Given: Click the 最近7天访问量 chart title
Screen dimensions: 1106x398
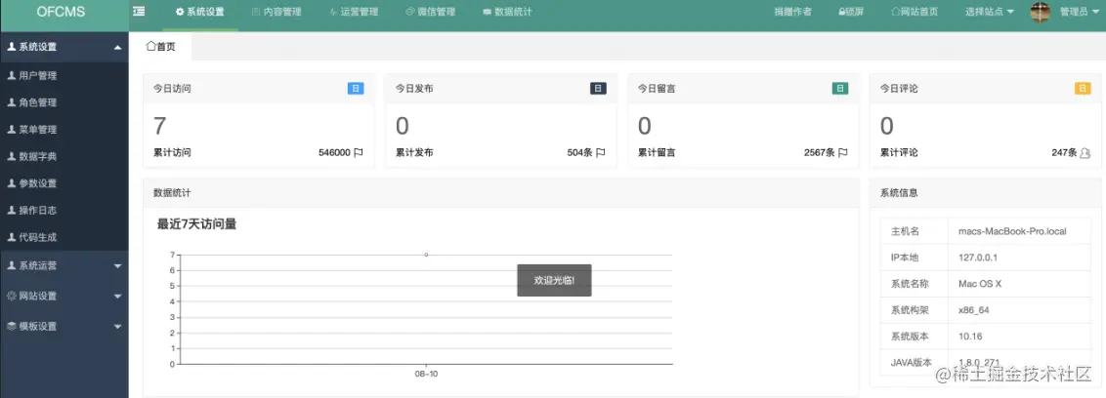Looking at the screenshot, I should [x=196, y=224].
